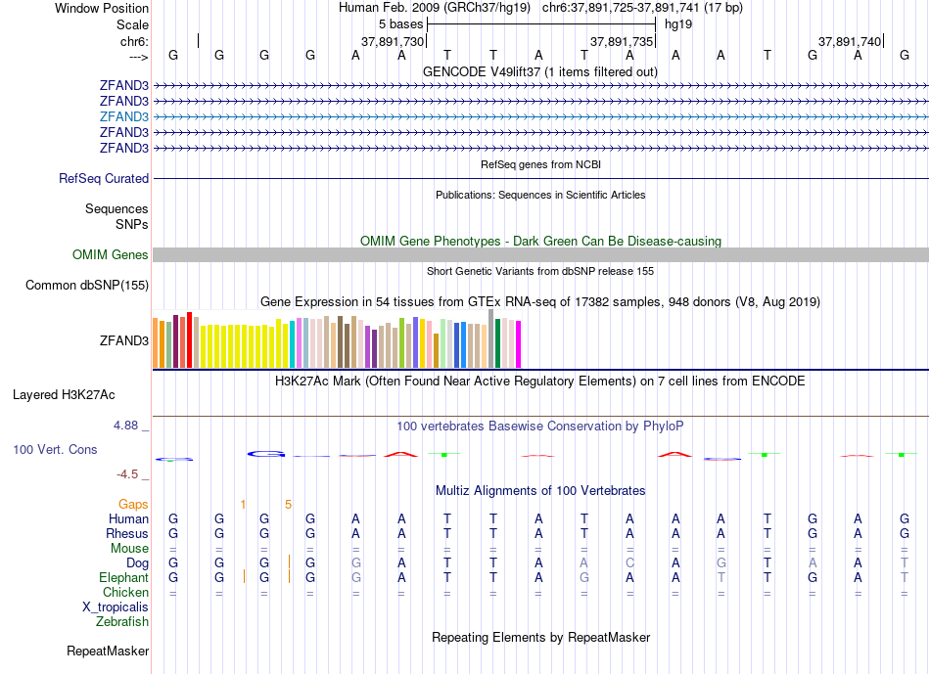Viewport: 930px width, 674px height.
Task: Click the cyan bar in the GTEx expression chart
Action: coord(293,344)
